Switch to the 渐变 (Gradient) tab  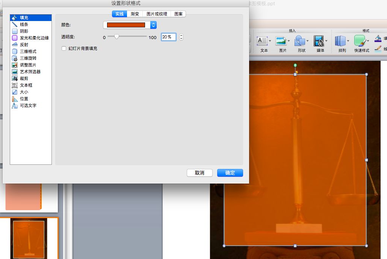[135, 14]
